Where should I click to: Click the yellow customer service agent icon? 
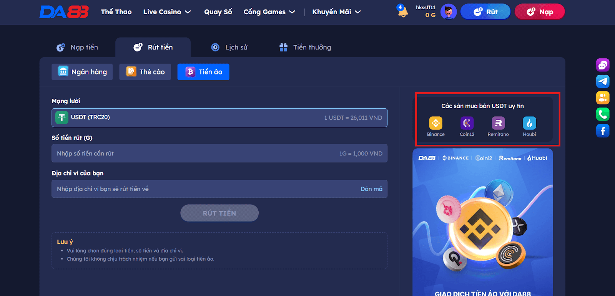pyautogui.click(x=603, y=98)
